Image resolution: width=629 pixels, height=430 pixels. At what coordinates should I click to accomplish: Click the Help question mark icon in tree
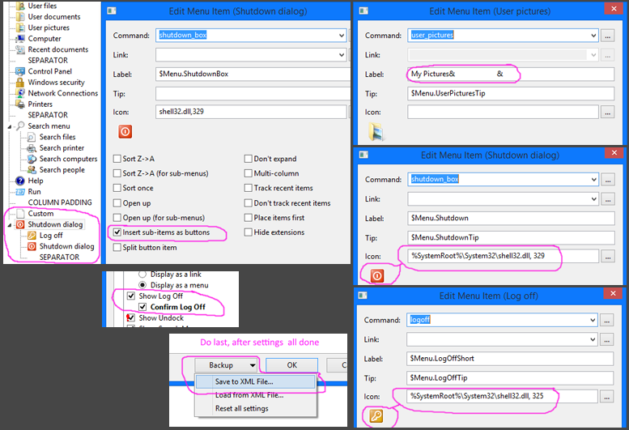[20, 181]
